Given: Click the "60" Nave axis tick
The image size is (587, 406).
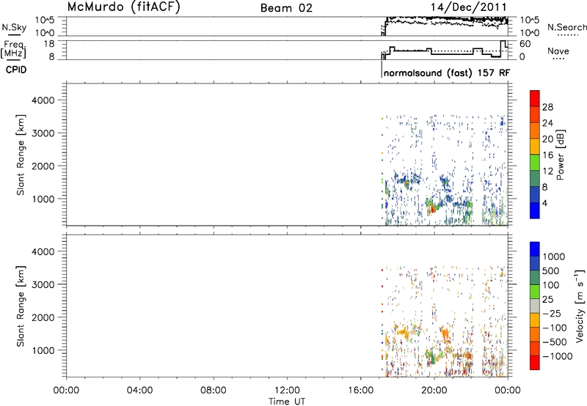Looking at the screenshot, I should [x=525, y=44].
